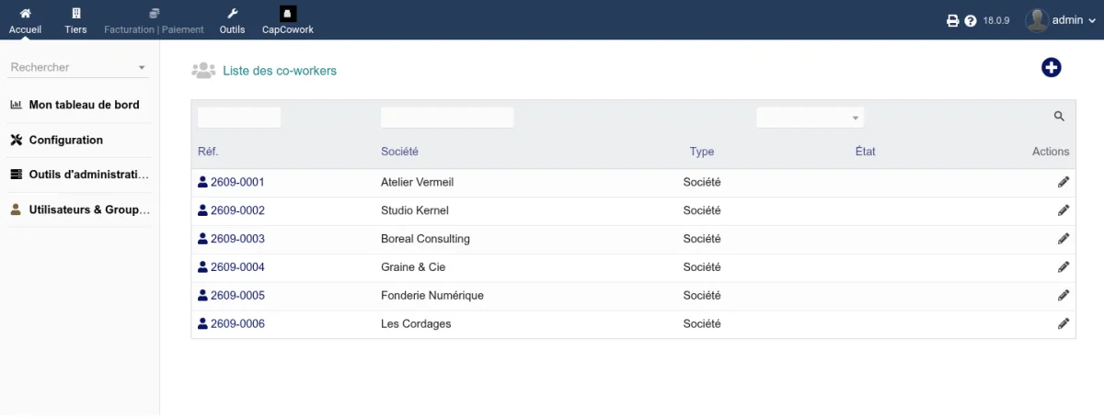Screen dimensions: 1104x418
Task: Click the admin avatar picture
Action: pos(1037,20)
